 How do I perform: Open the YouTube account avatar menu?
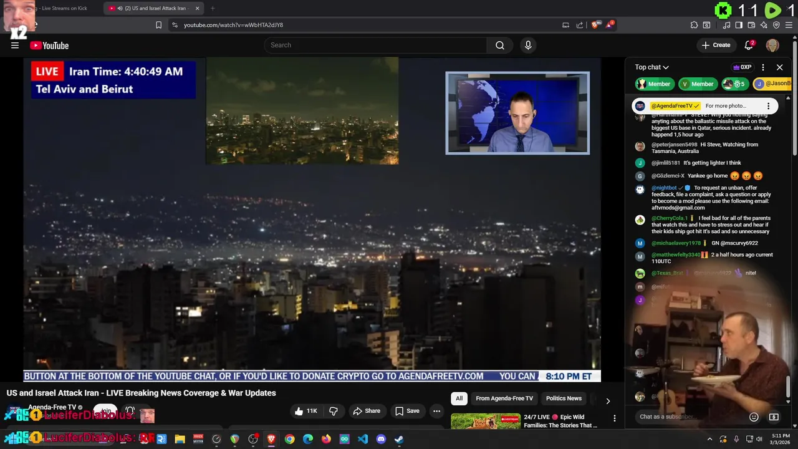[772, 45]
